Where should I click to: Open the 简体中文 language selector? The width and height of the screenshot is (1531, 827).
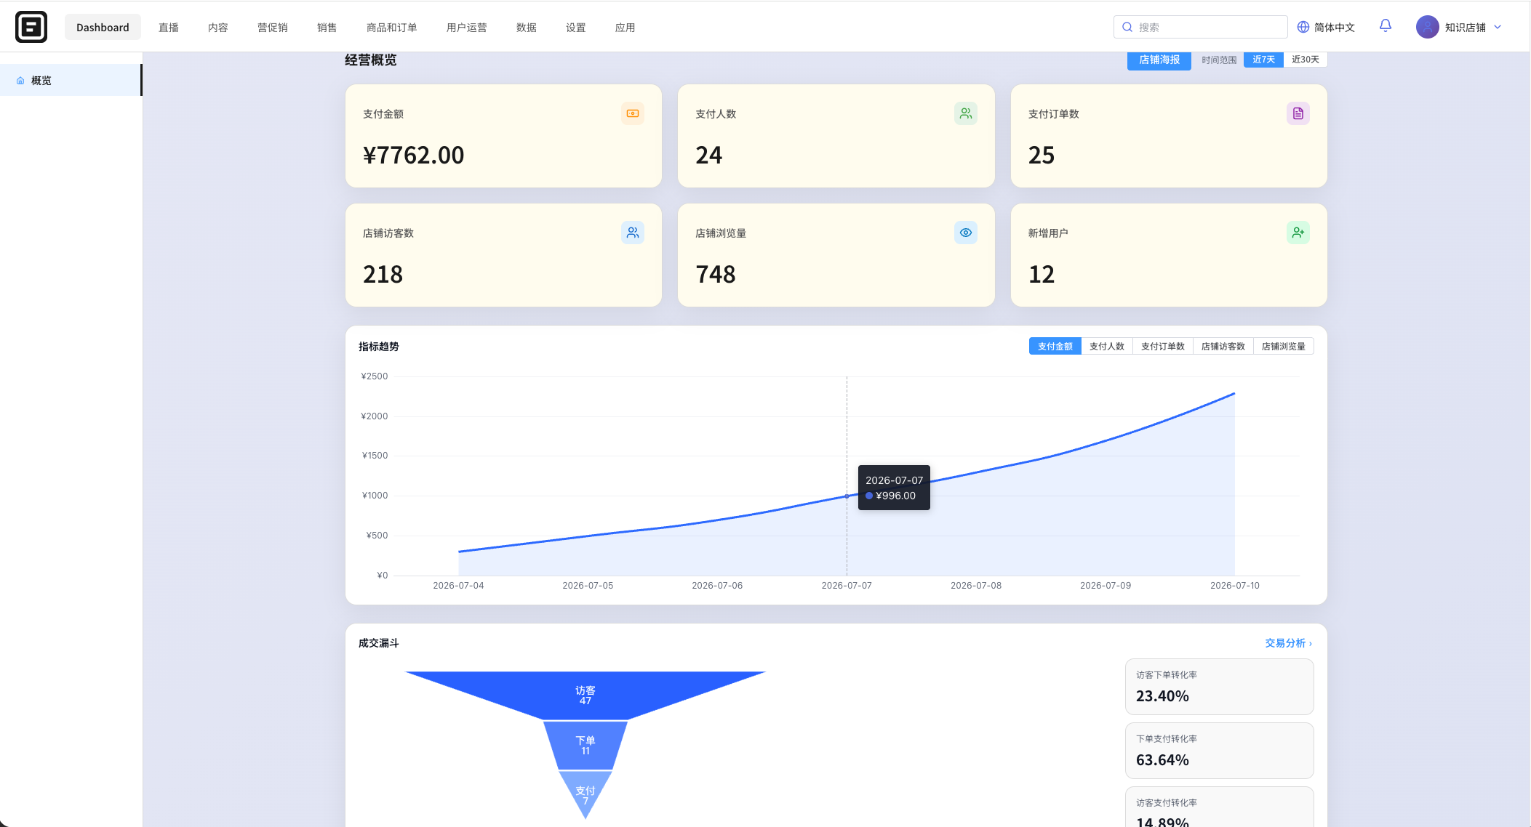1327,27
